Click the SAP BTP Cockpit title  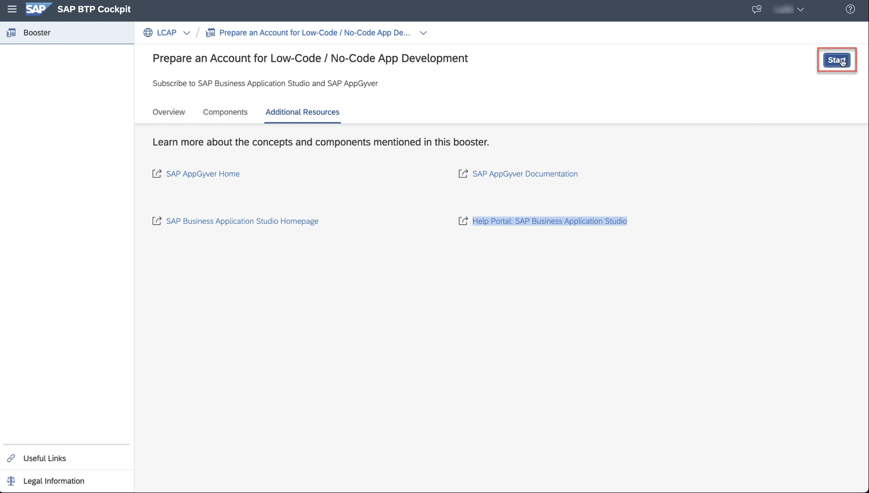click(x=94, y=9)
